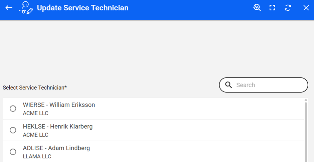This screenshot has width=314, height=162.
Task: Choose the Henrik Klarberg radio button
Action: pos(13,130)
